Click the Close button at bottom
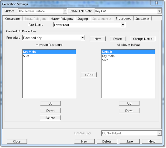Screen dimensions: 166x148 click(x=17, y=141)
